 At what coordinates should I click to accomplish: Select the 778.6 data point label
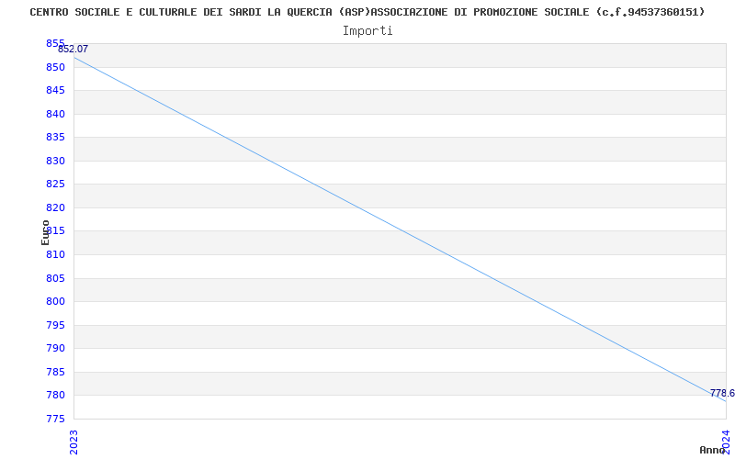[722, 393]
